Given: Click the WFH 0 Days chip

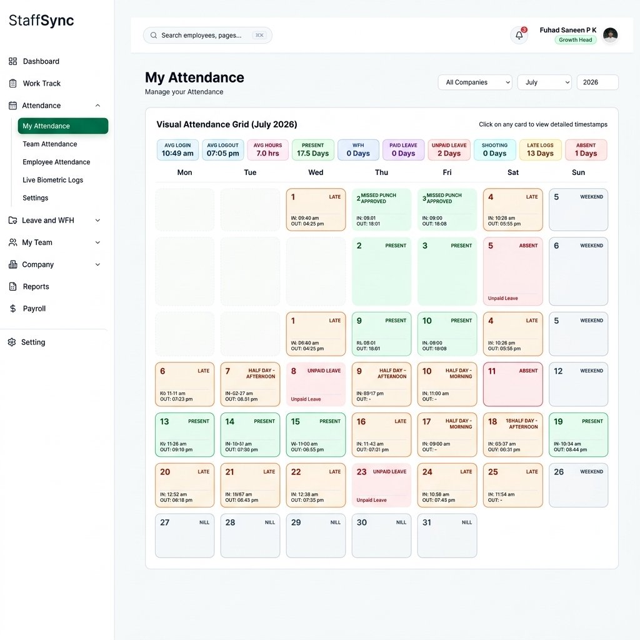Looking at the screenshot, I should (358, 150).
